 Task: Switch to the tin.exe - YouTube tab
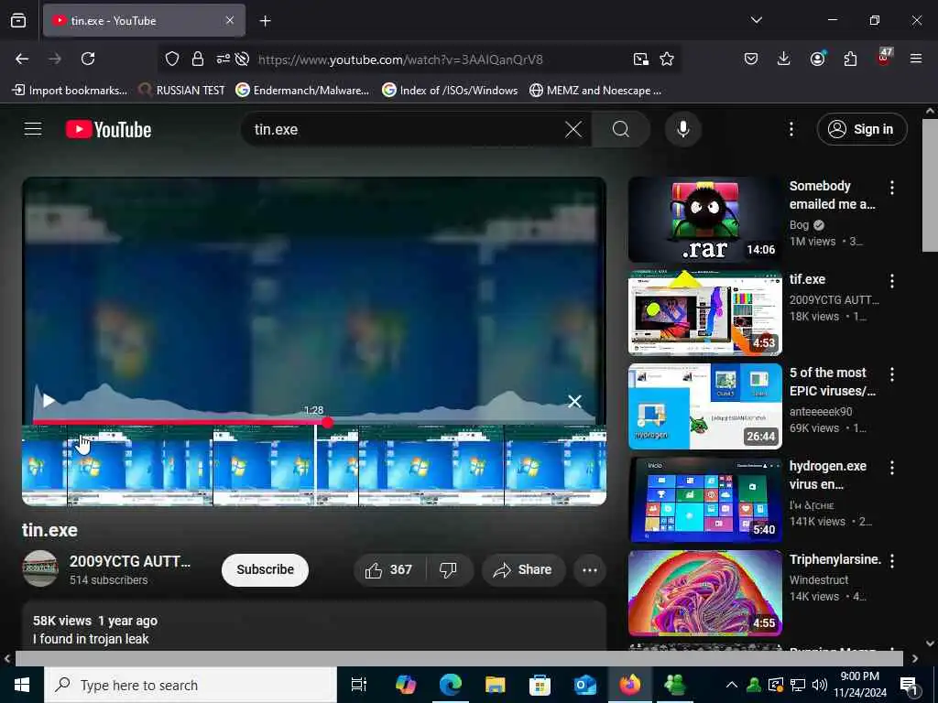pyautogui.click(x=144, y=20)
